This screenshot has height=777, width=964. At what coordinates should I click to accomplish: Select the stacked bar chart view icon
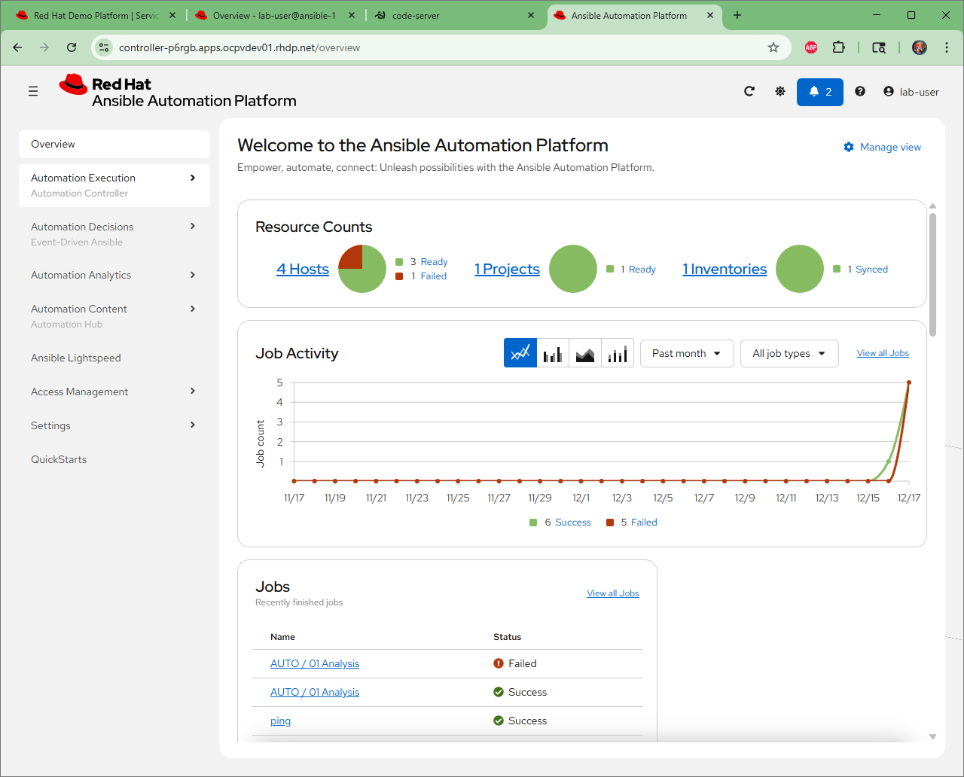click(x=618, y=353)
